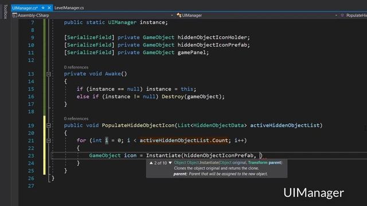Click line number 19 in gutter
Viewport: 367px width, 206px height.
[31, 126]
